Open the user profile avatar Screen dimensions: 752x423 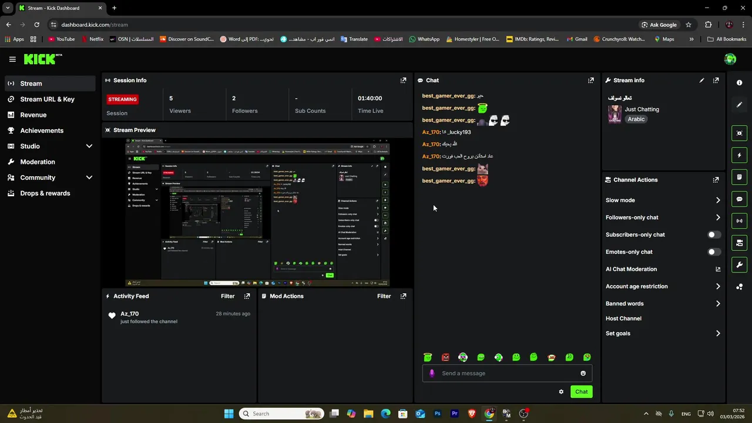tap(730, 59)
